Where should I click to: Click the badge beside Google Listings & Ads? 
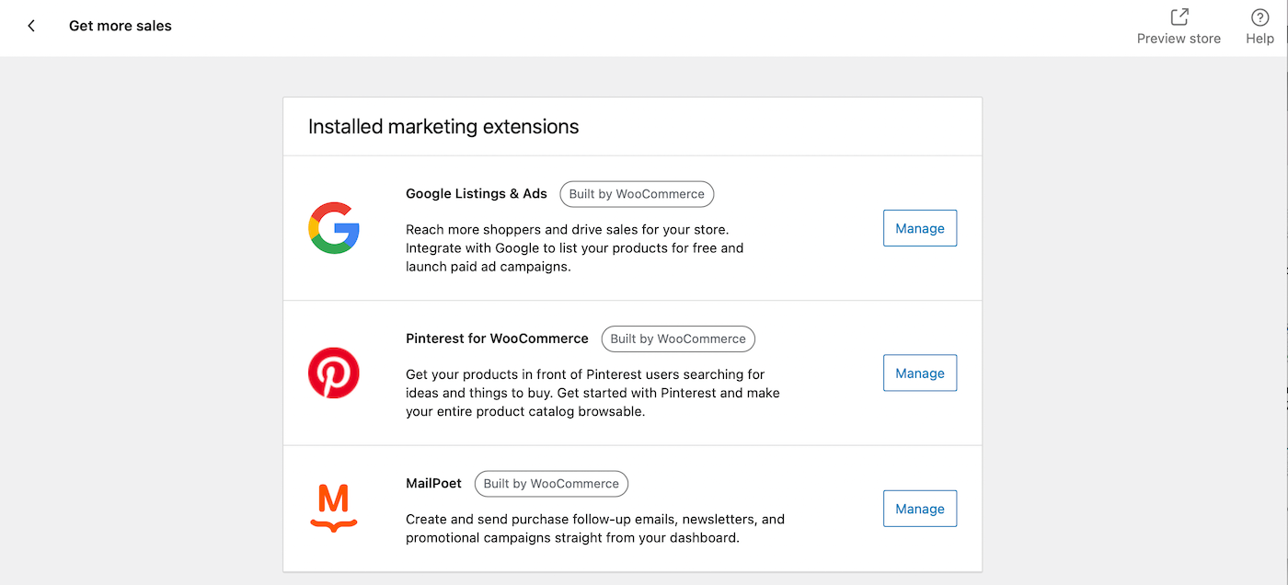point(637,194)
